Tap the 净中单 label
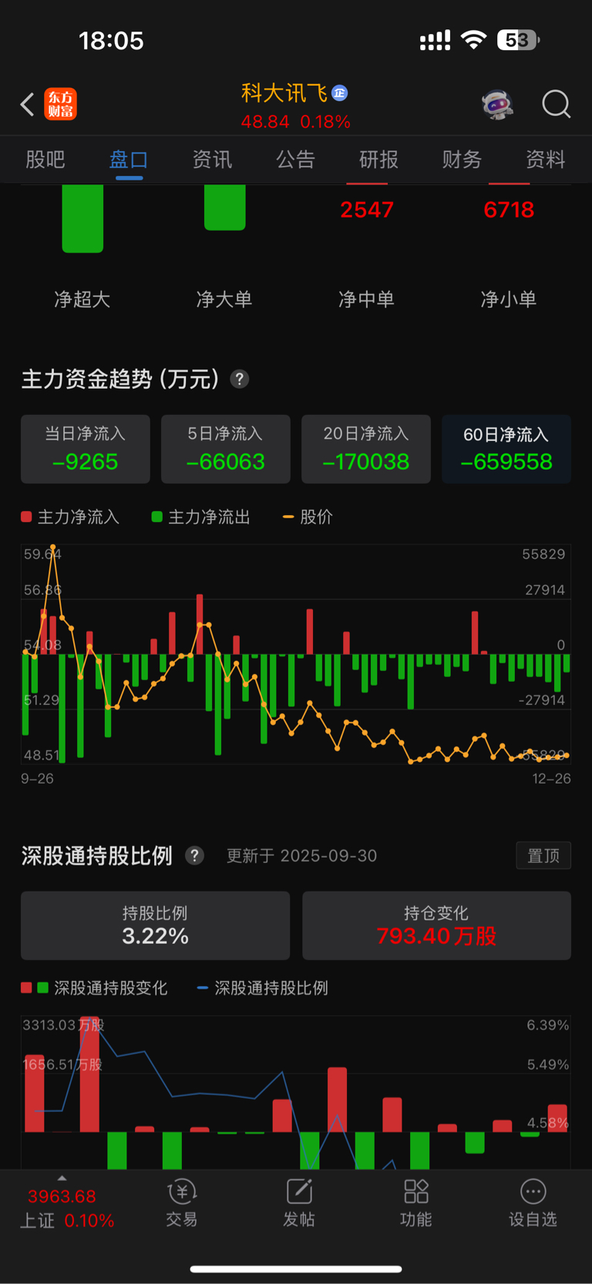592x1284 pixels. click(x=366, y=299)
